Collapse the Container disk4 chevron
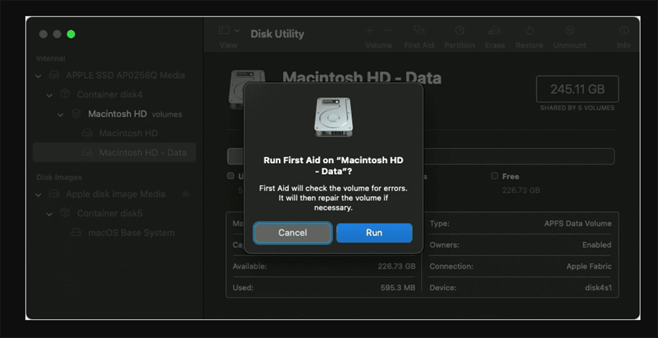The image size is (658, 338). (50, 95)
